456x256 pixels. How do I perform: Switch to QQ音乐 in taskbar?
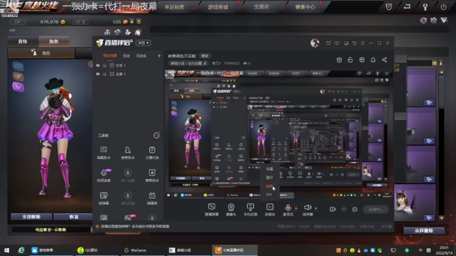click(x=88, y=250)
